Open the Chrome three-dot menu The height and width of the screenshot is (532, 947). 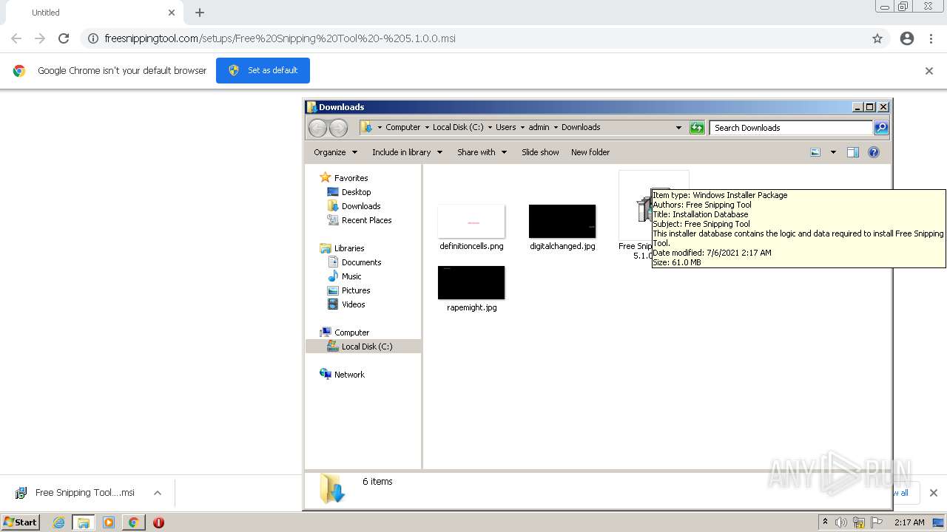(x=931, y=38)
